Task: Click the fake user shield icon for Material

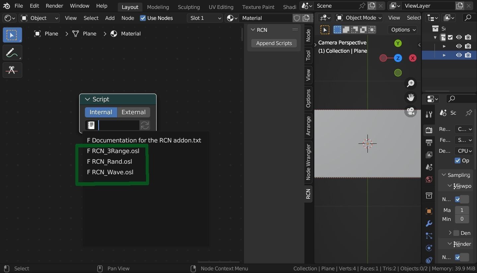Action: coord(297,18)
